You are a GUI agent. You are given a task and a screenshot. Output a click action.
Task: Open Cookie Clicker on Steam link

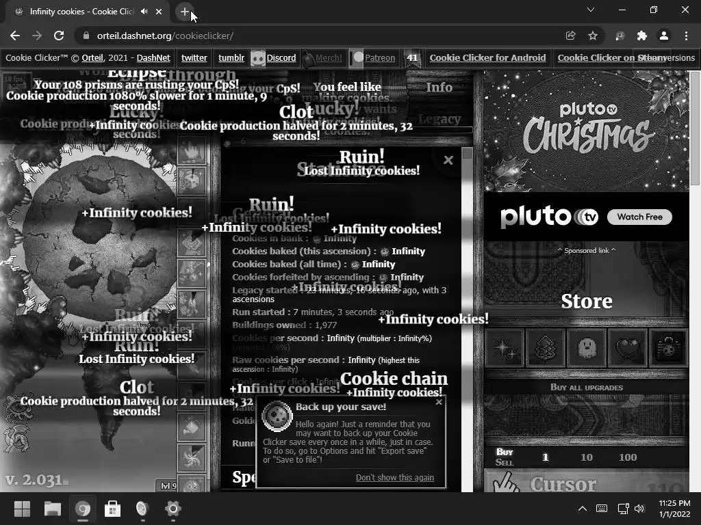(611, 57)
